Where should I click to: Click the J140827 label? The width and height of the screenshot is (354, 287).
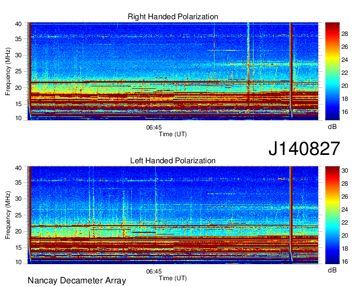[304, 149]
